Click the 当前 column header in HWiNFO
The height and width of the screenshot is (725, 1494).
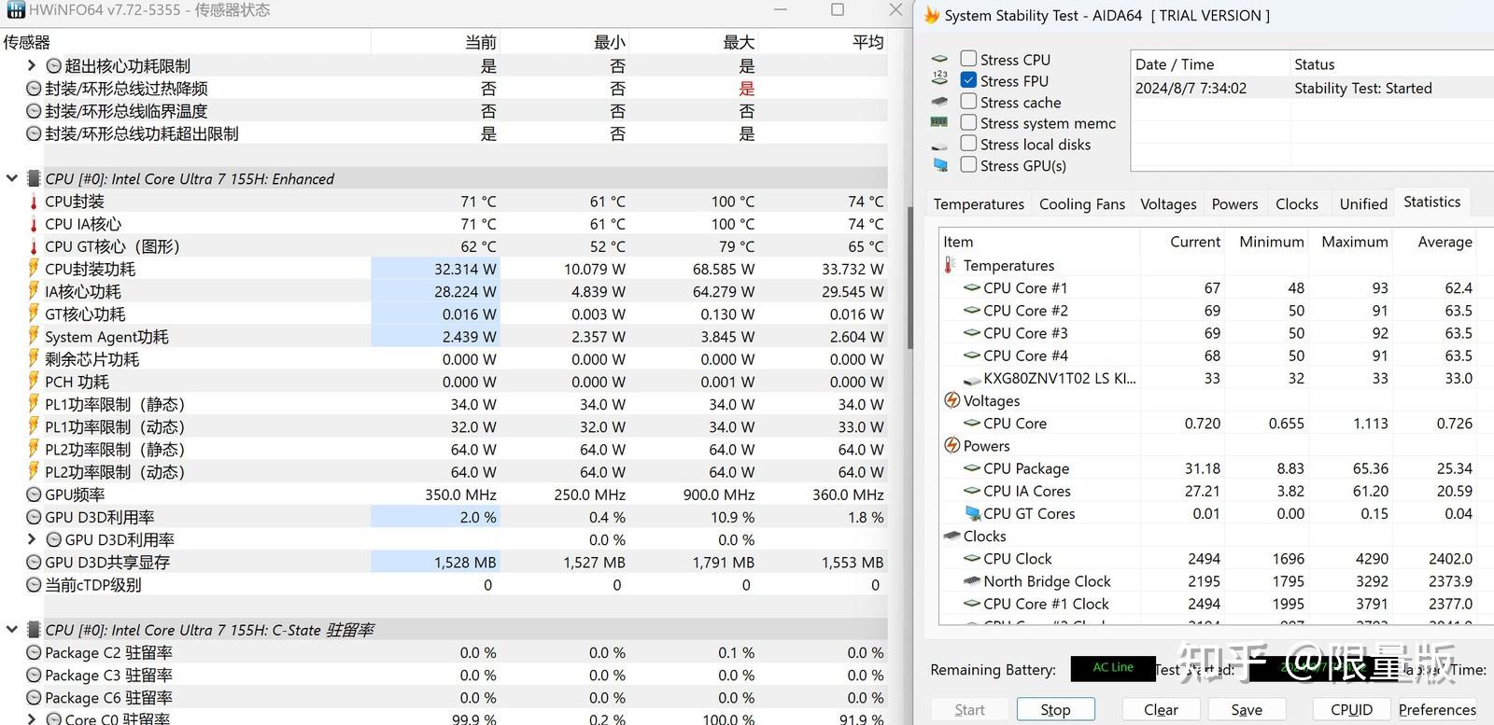(435, 42)
